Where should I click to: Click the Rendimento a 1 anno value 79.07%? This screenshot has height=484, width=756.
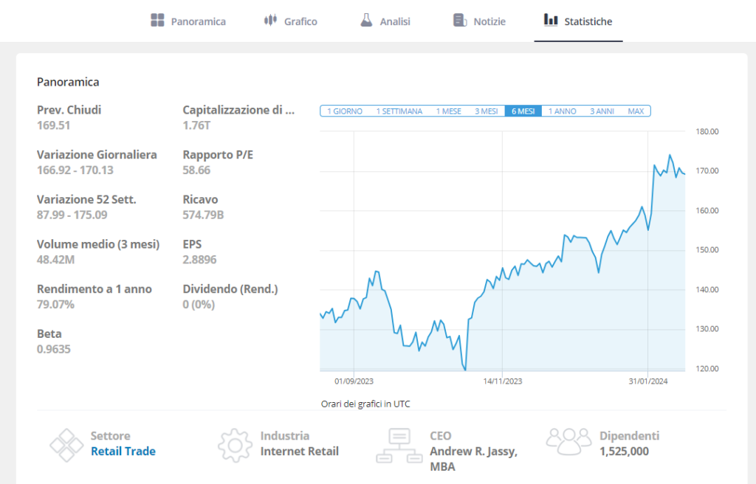(55, 305)
